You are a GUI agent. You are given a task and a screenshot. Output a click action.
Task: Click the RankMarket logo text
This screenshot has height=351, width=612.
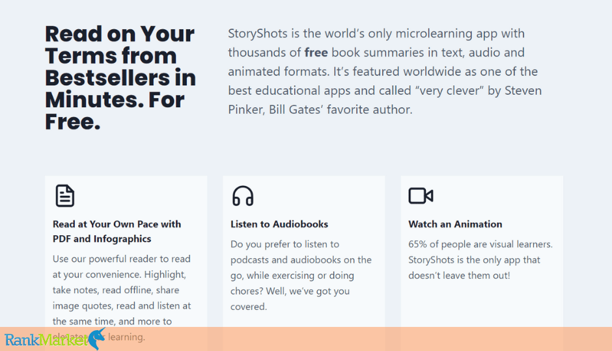pos(46,340)
